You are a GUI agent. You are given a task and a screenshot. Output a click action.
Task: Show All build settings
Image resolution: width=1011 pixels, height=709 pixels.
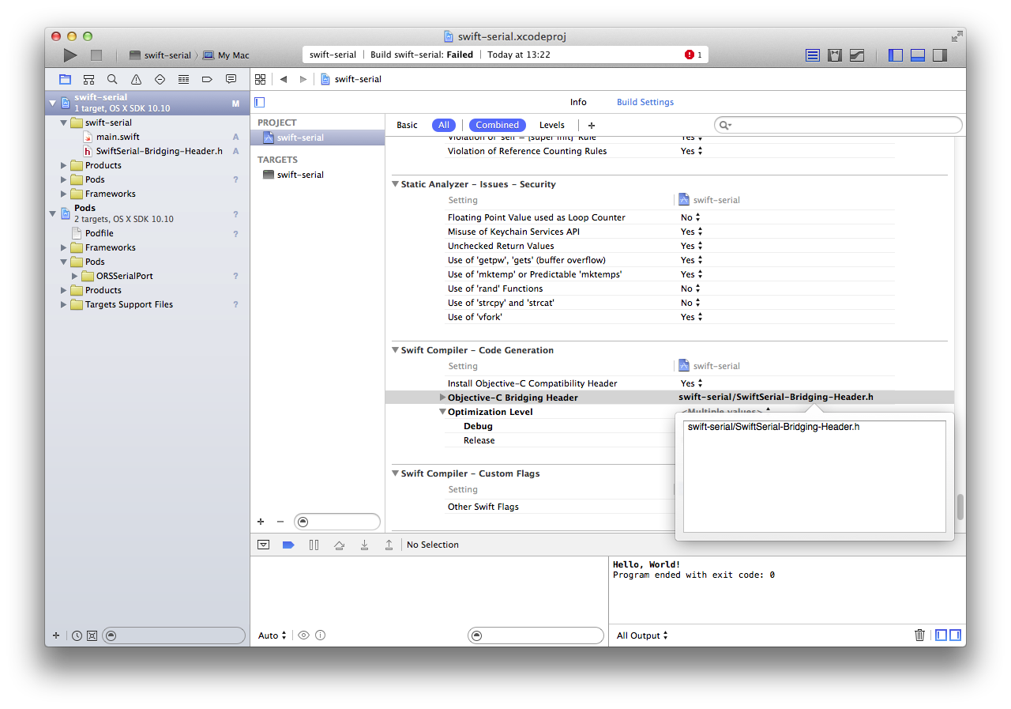click(x=444, y=125)
